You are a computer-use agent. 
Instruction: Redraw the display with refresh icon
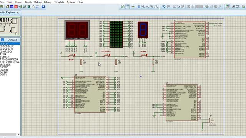(x=123, y=7)
